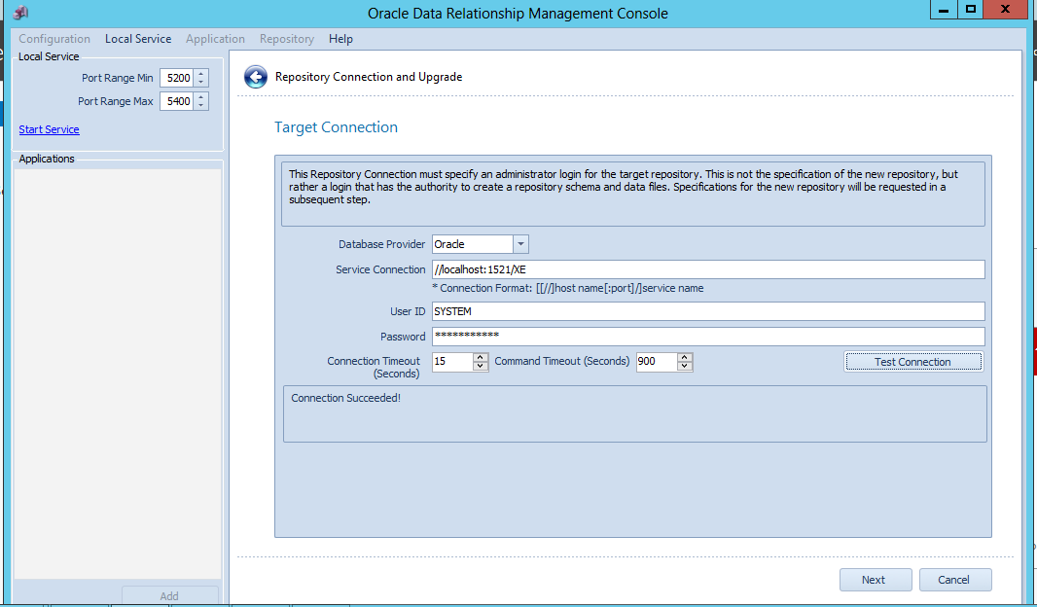The width and height of the screenshot is (1037, 607).
Task: Click the Test Connection button
Action: point(912,362)
